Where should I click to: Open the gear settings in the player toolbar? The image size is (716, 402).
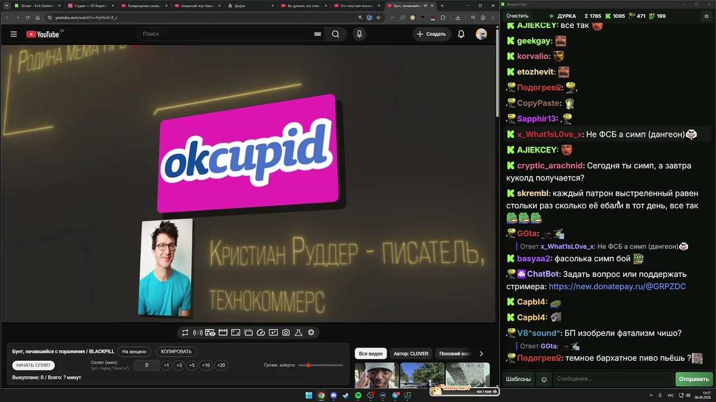tap(311, 333)
